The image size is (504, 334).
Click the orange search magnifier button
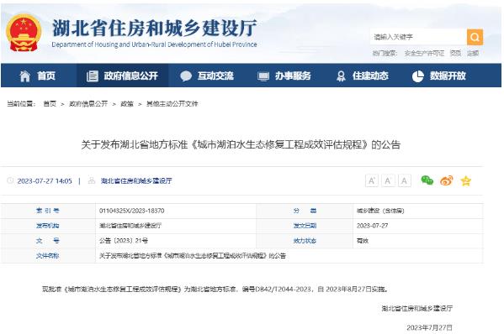pos(475,37)
